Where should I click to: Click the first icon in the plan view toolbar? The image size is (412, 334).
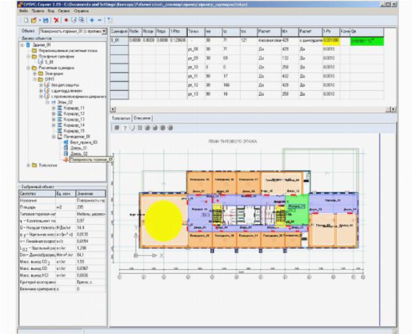(x=117, y=127)
